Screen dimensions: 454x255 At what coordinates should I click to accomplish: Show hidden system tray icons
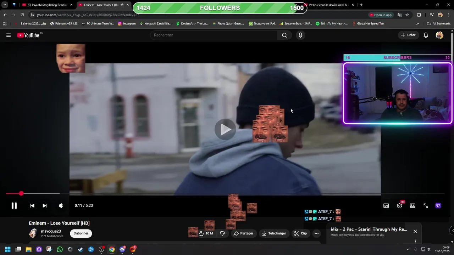(408, 249)
